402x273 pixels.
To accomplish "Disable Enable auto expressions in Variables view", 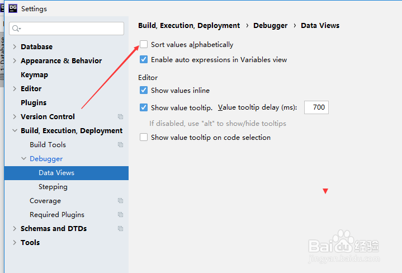I will click(x=144, y=59).
